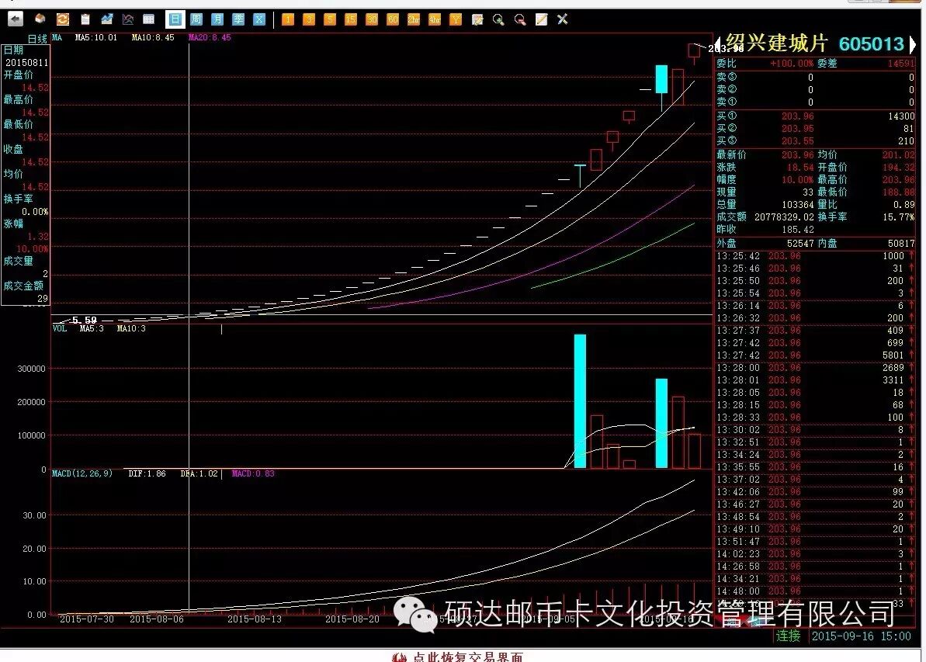Click the 委比 +100.00% value
This screenshot has width=926, height=662.
(792, 63)
